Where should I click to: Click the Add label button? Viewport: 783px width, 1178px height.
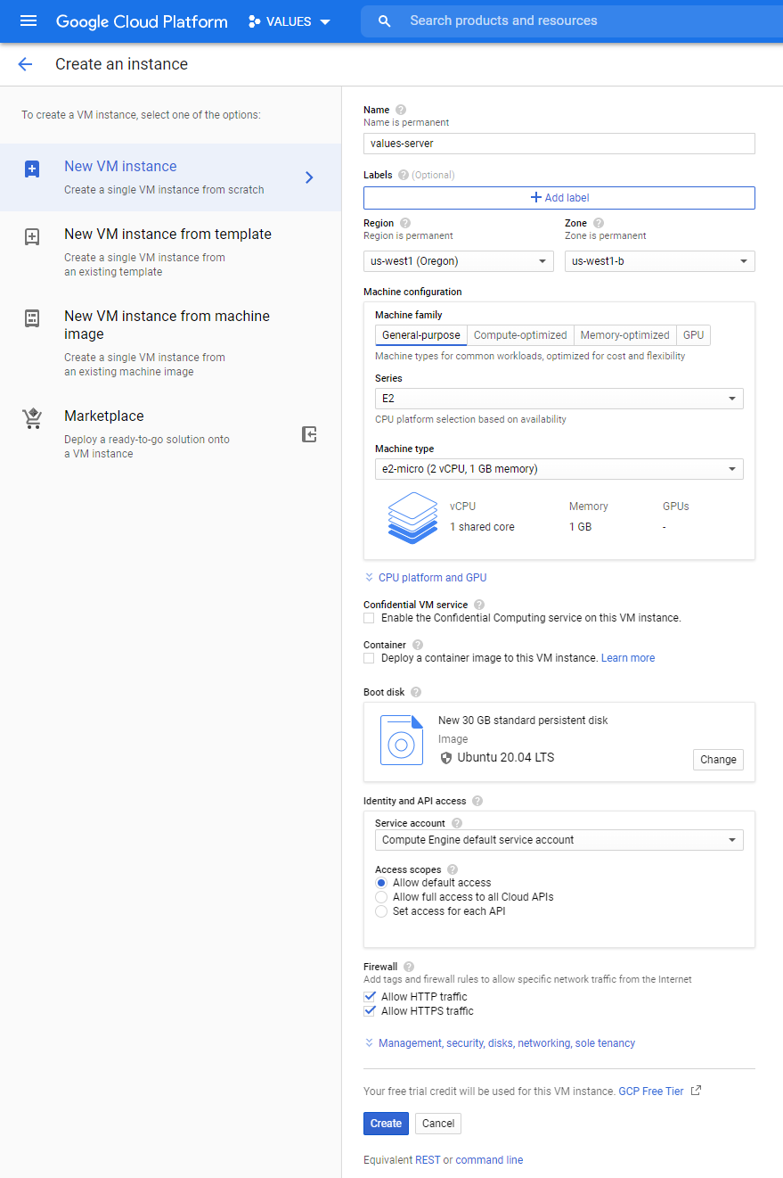click(x=559, y=198)
